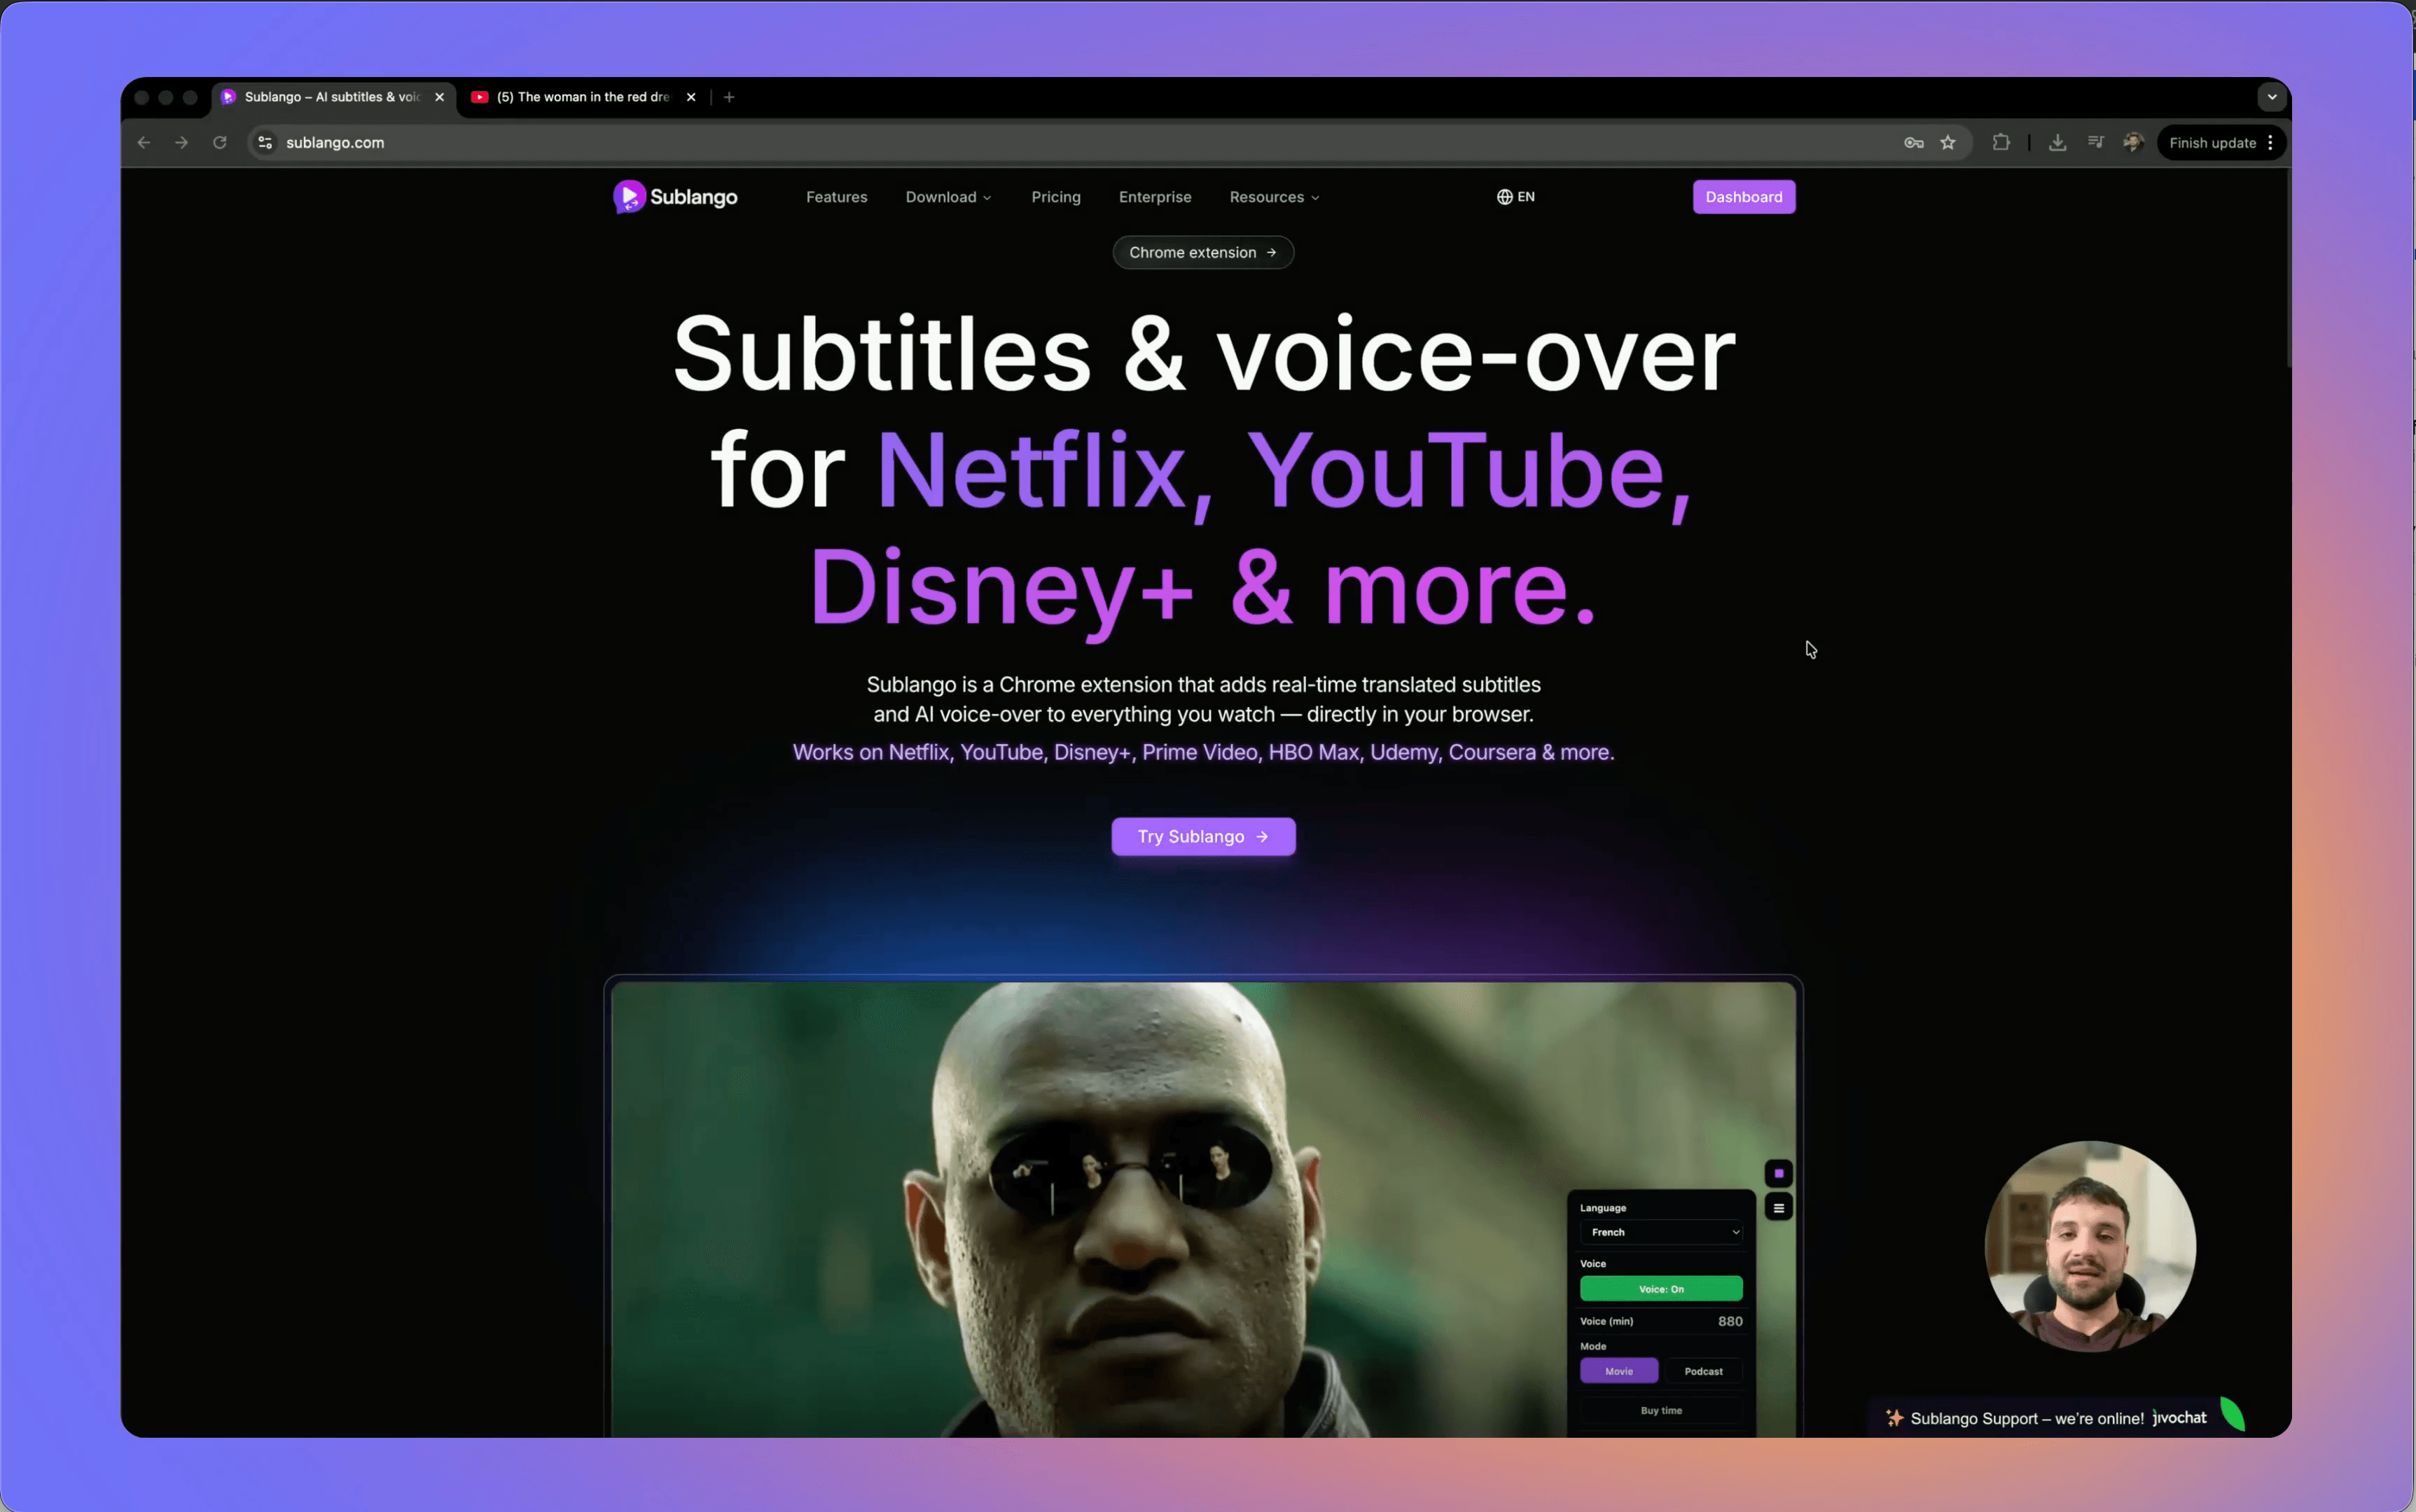The height and width of the screenshot is (1512, 2416).
Task: Open the three-dot Chrome menu
Action: coord(2271,143)
